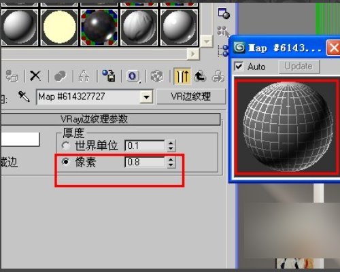Click the Show Map in Viewport checkered cube
Image resolution: width=340 pixels, height=272 pixels.
pos(157,76)
